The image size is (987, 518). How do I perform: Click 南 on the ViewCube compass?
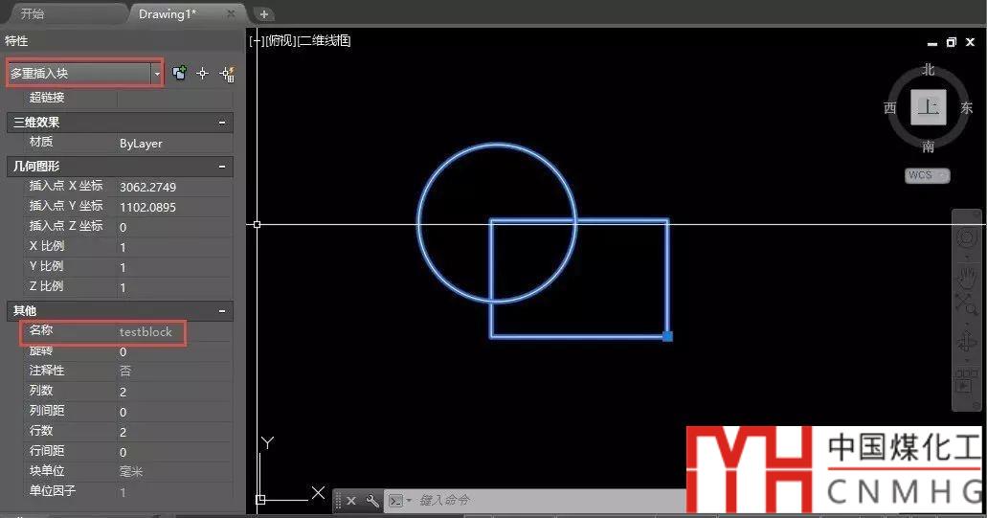coord(929,146)
